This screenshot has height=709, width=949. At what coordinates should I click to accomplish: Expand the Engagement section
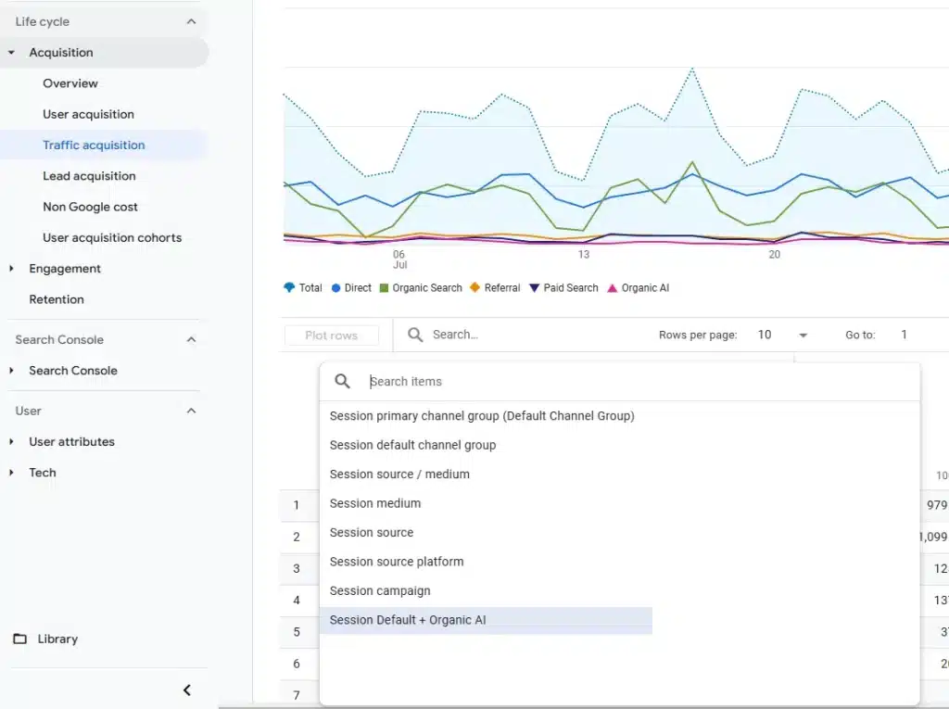pos(65,268)
